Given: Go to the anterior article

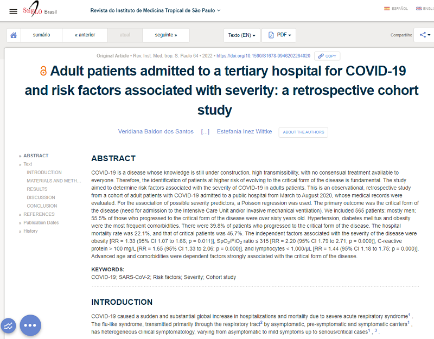Looking at the screenshot, I should (85, 35).
